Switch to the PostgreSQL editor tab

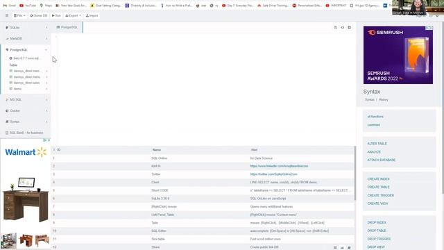coord(67,27)
